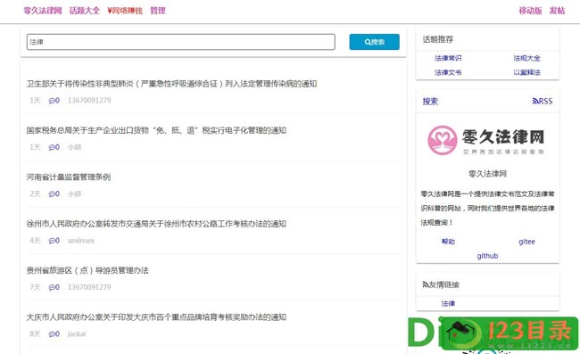Click the 1天 timestamp on 卫生部 post

pos(35,101)
